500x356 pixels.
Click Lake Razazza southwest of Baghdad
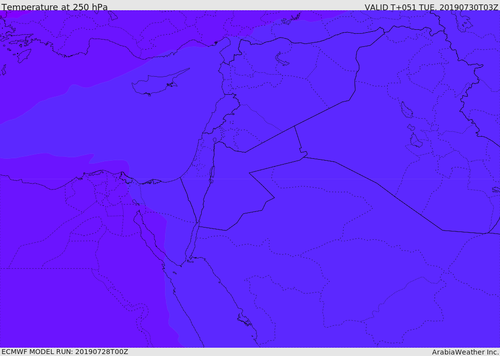pos(416,141)
